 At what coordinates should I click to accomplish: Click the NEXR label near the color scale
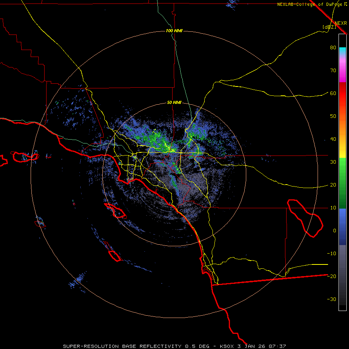(x=340, y=23)
